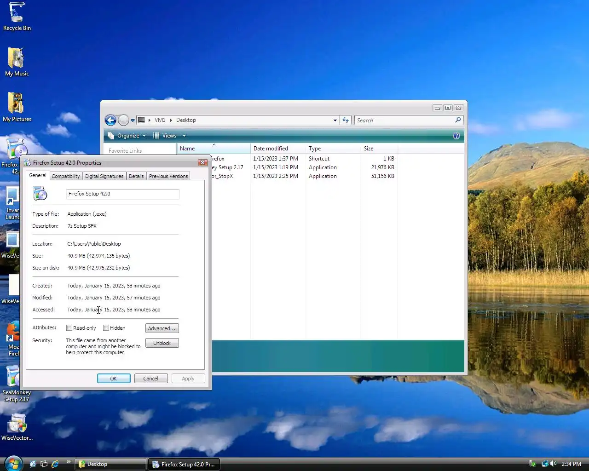Screen dimensions: 589x471
Task: Click the computer icon in address bar
Action: point(142,120)
